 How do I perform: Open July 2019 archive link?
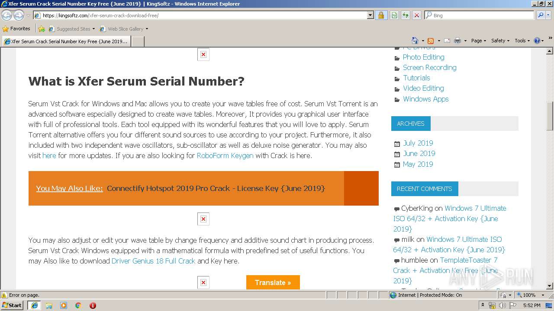418,143
